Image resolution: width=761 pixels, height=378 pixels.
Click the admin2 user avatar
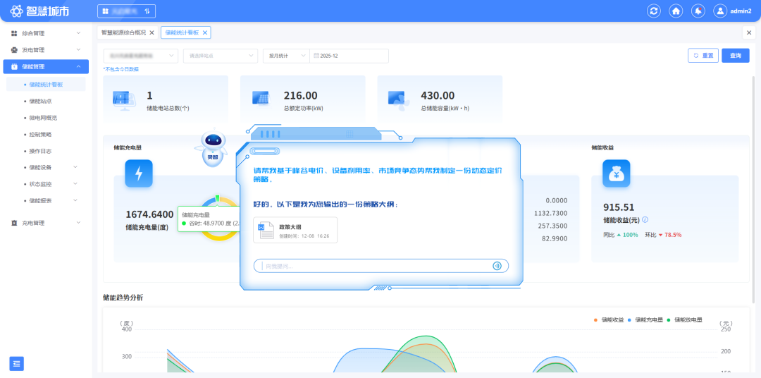[x=720, y=11]
